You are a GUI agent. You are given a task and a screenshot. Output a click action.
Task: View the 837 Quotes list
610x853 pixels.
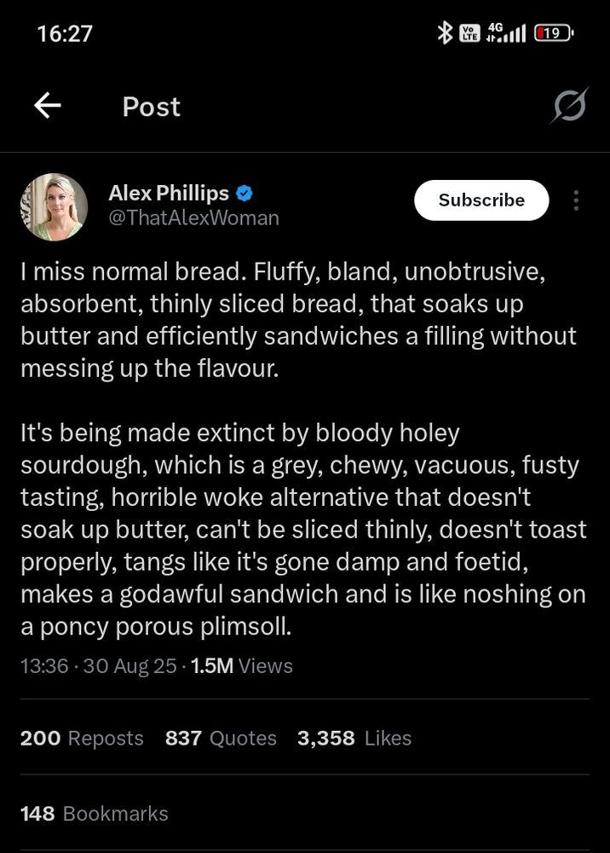[221, 739]
